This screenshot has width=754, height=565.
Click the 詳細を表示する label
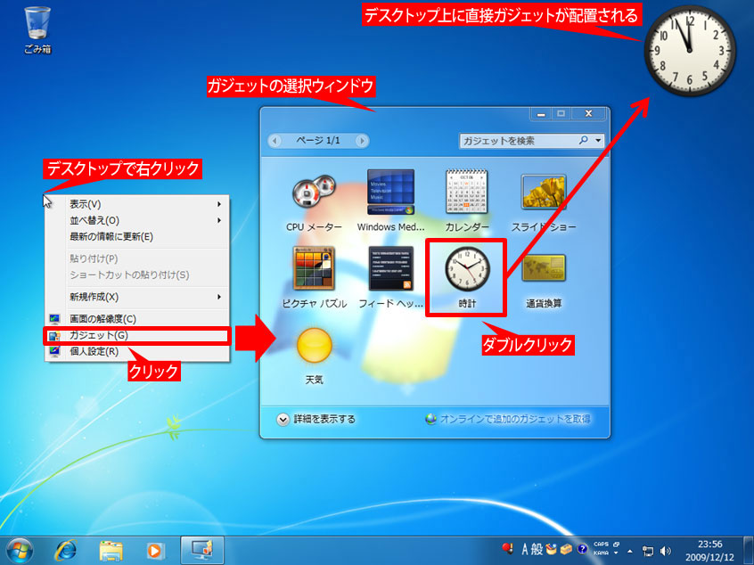(324, 420)
